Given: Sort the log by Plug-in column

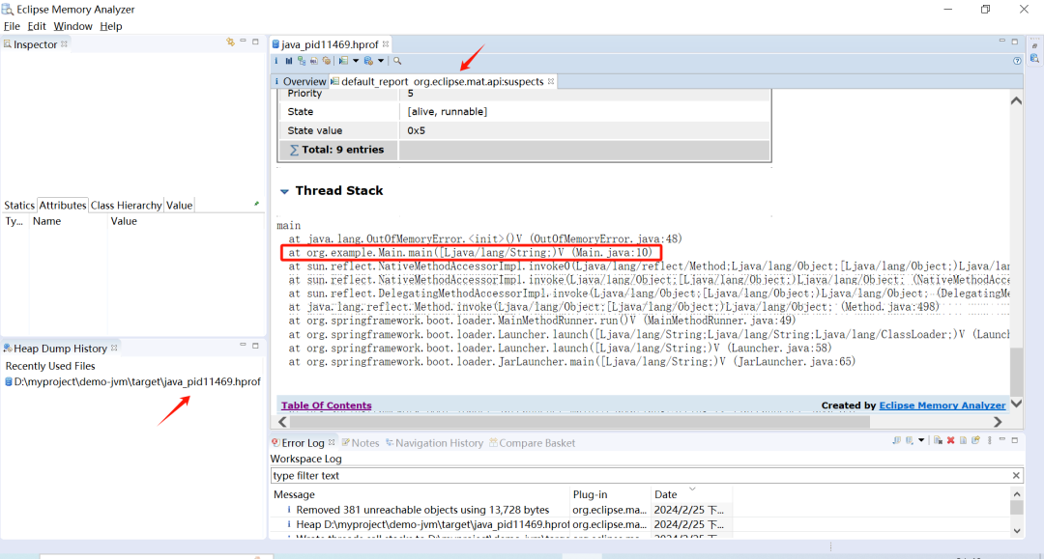Looking at the screenshot, I should point(610,494).
